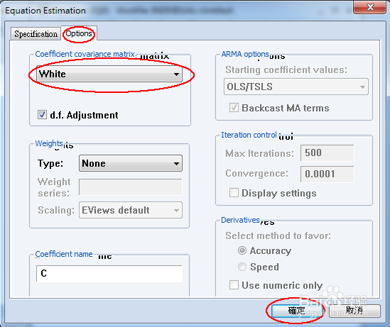Select the Speed radio button
The width and height of the screenshot is (390, 327).
click(242, 267)
